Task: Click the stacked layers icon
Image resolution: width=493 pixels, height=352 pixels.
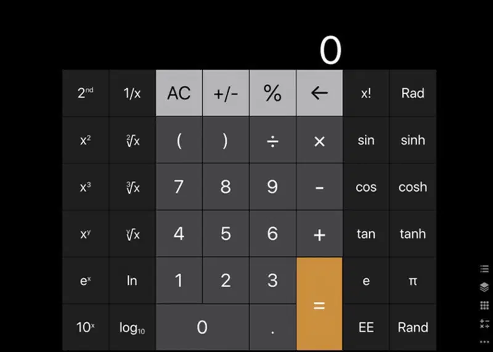Action: click(x=484, y=287)
